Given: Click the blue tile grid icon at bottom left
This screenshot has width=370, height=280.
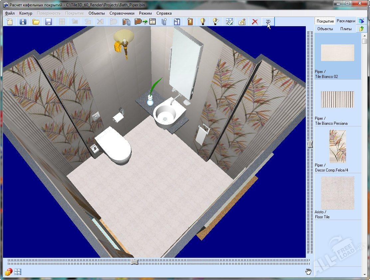Looking at the screenshot, I should pos(18,272).
